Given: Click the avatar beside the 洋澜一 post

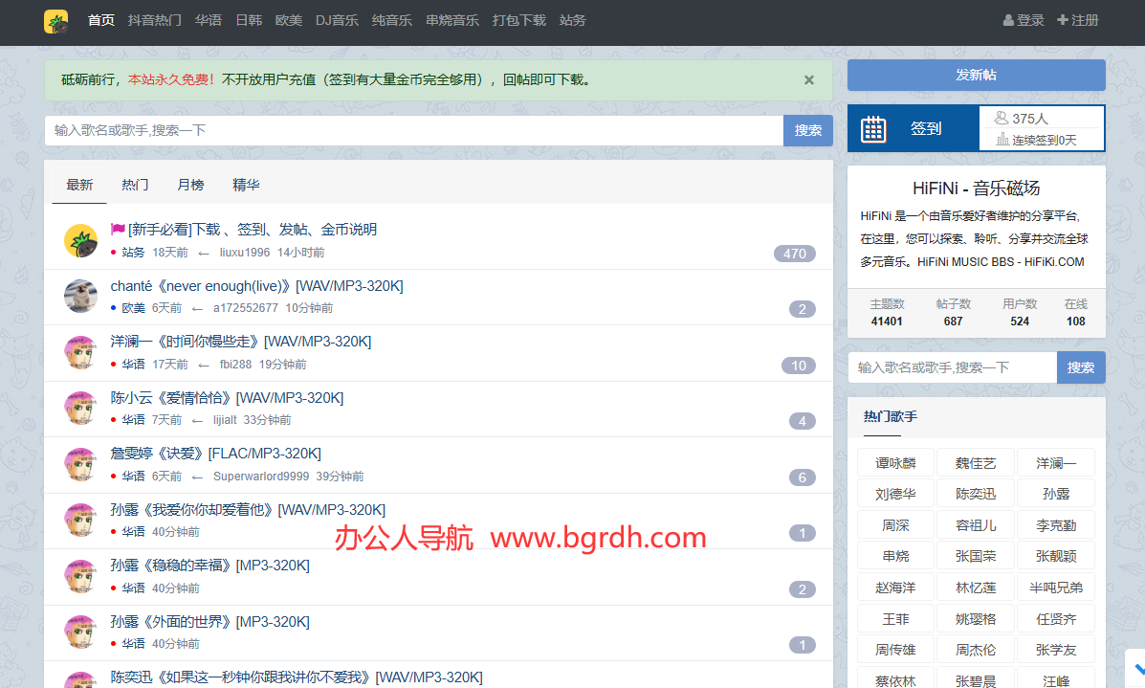Looking at the screenshot, I should pos(80,352).
